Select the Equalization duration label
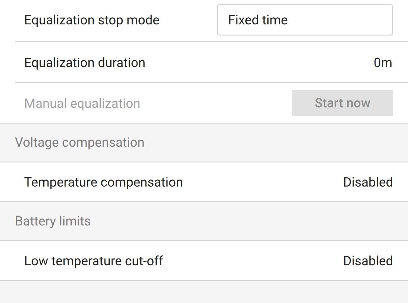The height and width of the screenshot is (303, 408). (85, 63)
